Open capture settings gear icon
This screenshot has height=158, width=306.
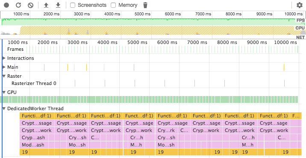[300, 5]
